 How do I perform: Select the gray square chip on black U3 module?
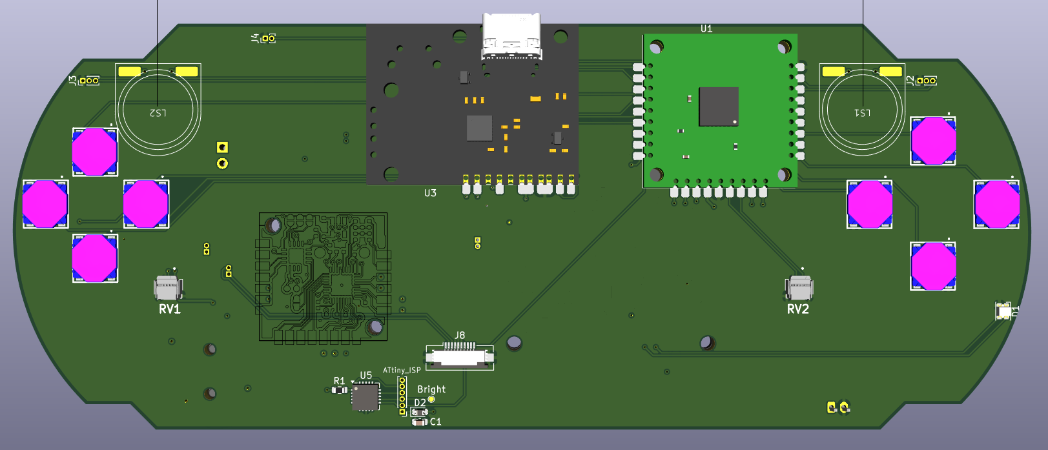(x=479, y=128)
